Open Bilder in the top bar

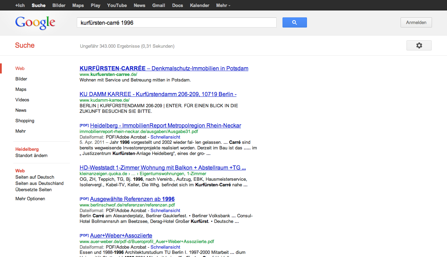[59, 5]
